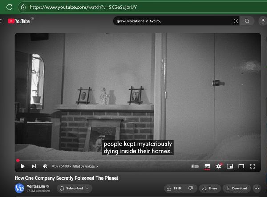Image resolution: width=267 pixels, height=197 pixels.
Task: Open the hamburger guide menu
Action: (x=1, y=21)
